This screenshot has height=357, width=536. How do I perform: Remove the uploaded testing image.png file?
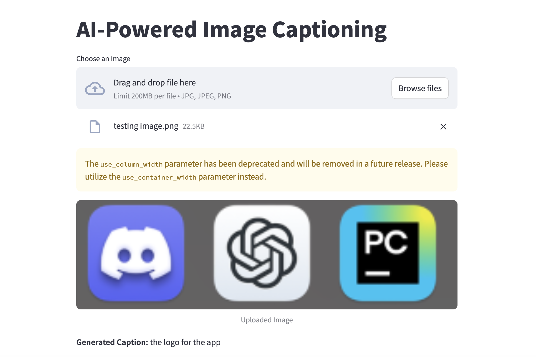443,127
